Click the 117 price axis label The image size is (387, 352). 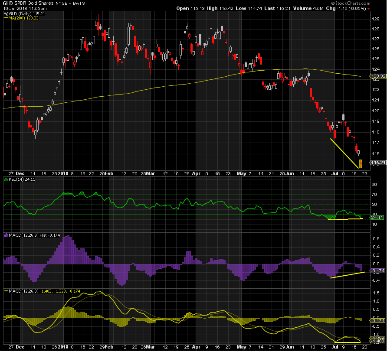pyautogui.click(x=376, y=143)
